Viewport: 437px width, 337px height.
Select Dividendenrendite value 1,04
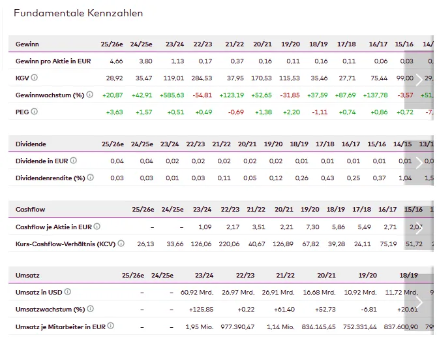tap(405, 178)
